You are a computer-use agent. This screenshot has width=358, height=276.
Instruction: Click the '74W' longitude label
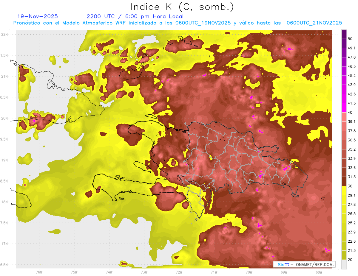[109, 272]
